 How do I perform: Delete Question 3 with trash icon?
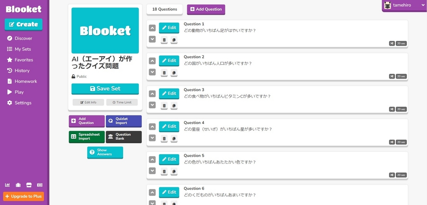point(164,106)
